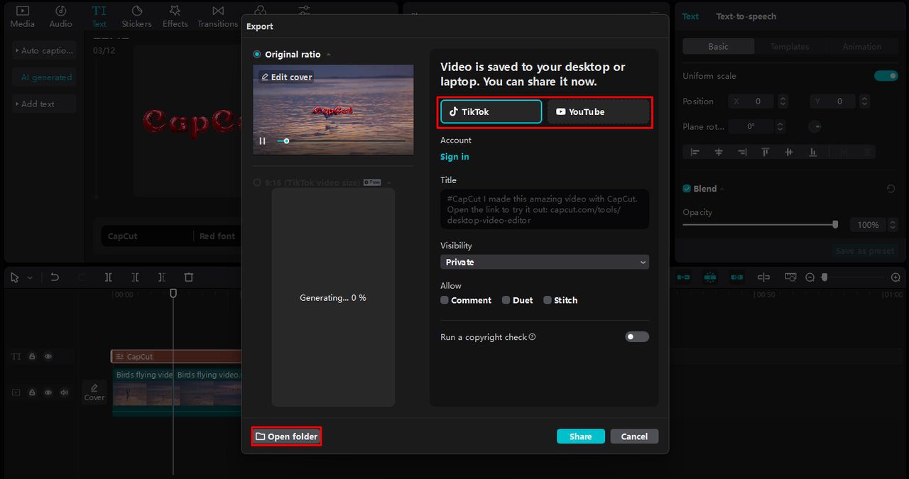Screen dimensions: 909x479
Task: Undo the last edit in the timeline toolbar
Action: click(55, 277)
